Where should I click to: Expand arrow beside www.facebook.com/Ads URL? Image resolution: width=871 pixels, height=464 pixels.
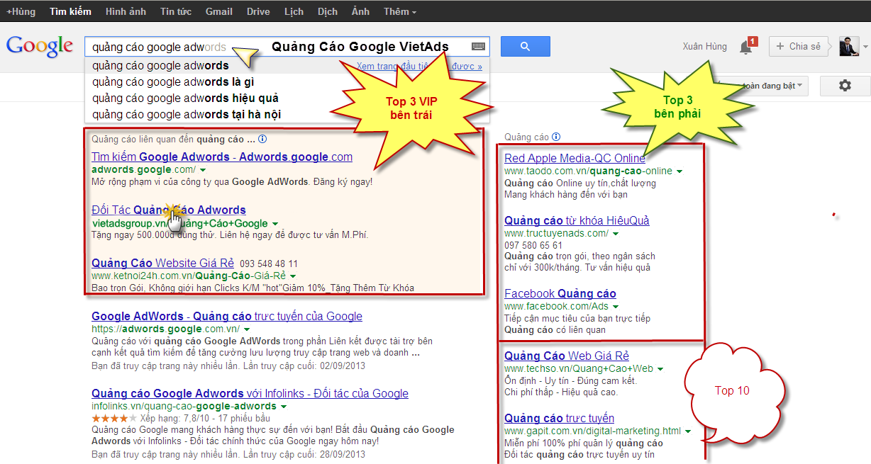pyautogui.click(x=616, y=307)
